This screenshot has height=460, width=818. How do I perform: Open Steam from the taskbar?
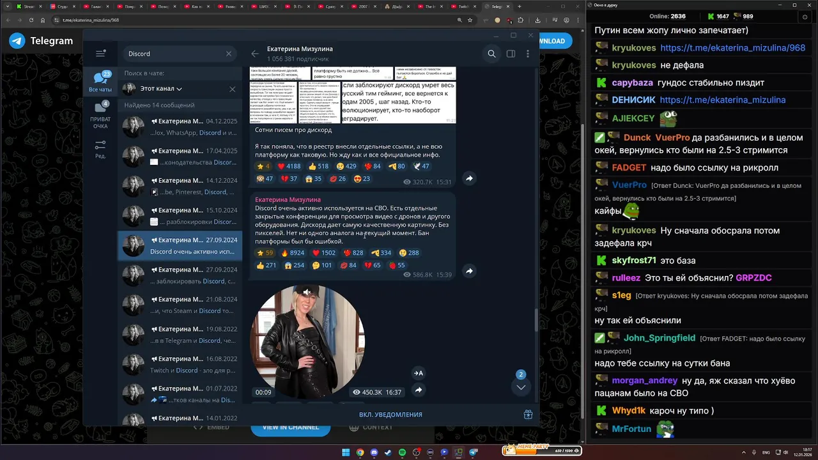388,452
